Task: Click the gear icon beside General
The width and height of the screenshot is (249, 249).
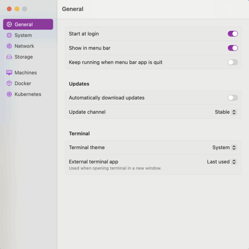Action: tap(9, 25)
